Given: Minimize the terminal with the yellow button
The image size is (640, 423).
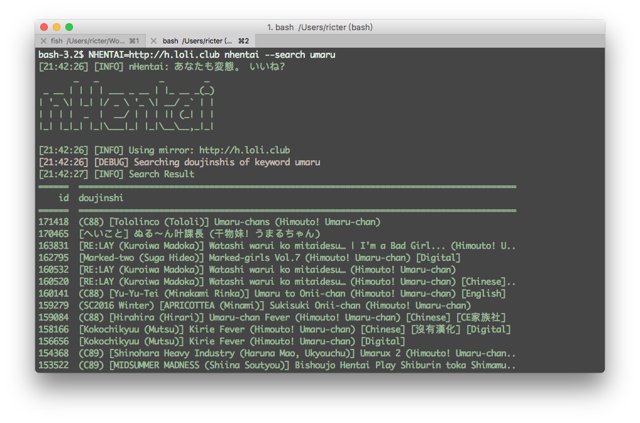Looking at the screenshot, I should click(57, 27).
